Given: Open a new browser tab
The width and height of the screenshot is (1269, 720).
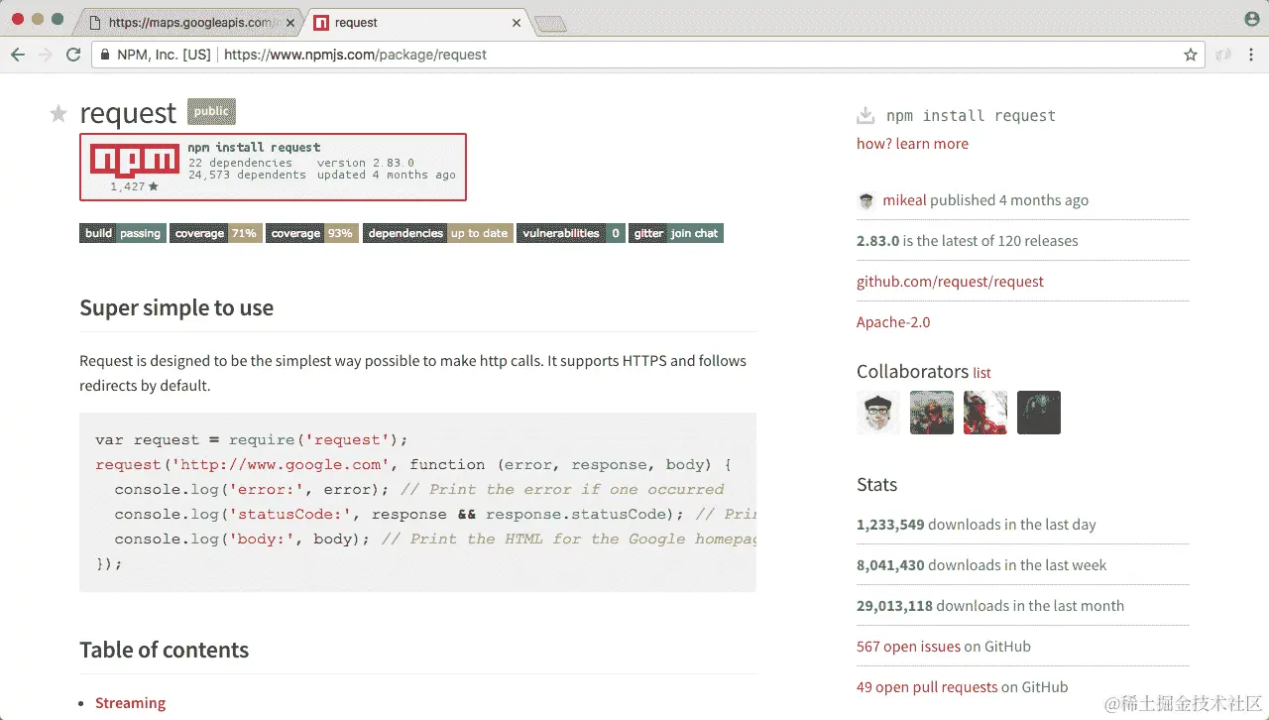Looking at the screenshot, I should tap(550, 23).
